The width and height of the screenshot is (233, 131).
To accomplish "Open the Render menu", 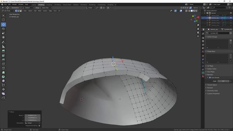I will (15, 4).
